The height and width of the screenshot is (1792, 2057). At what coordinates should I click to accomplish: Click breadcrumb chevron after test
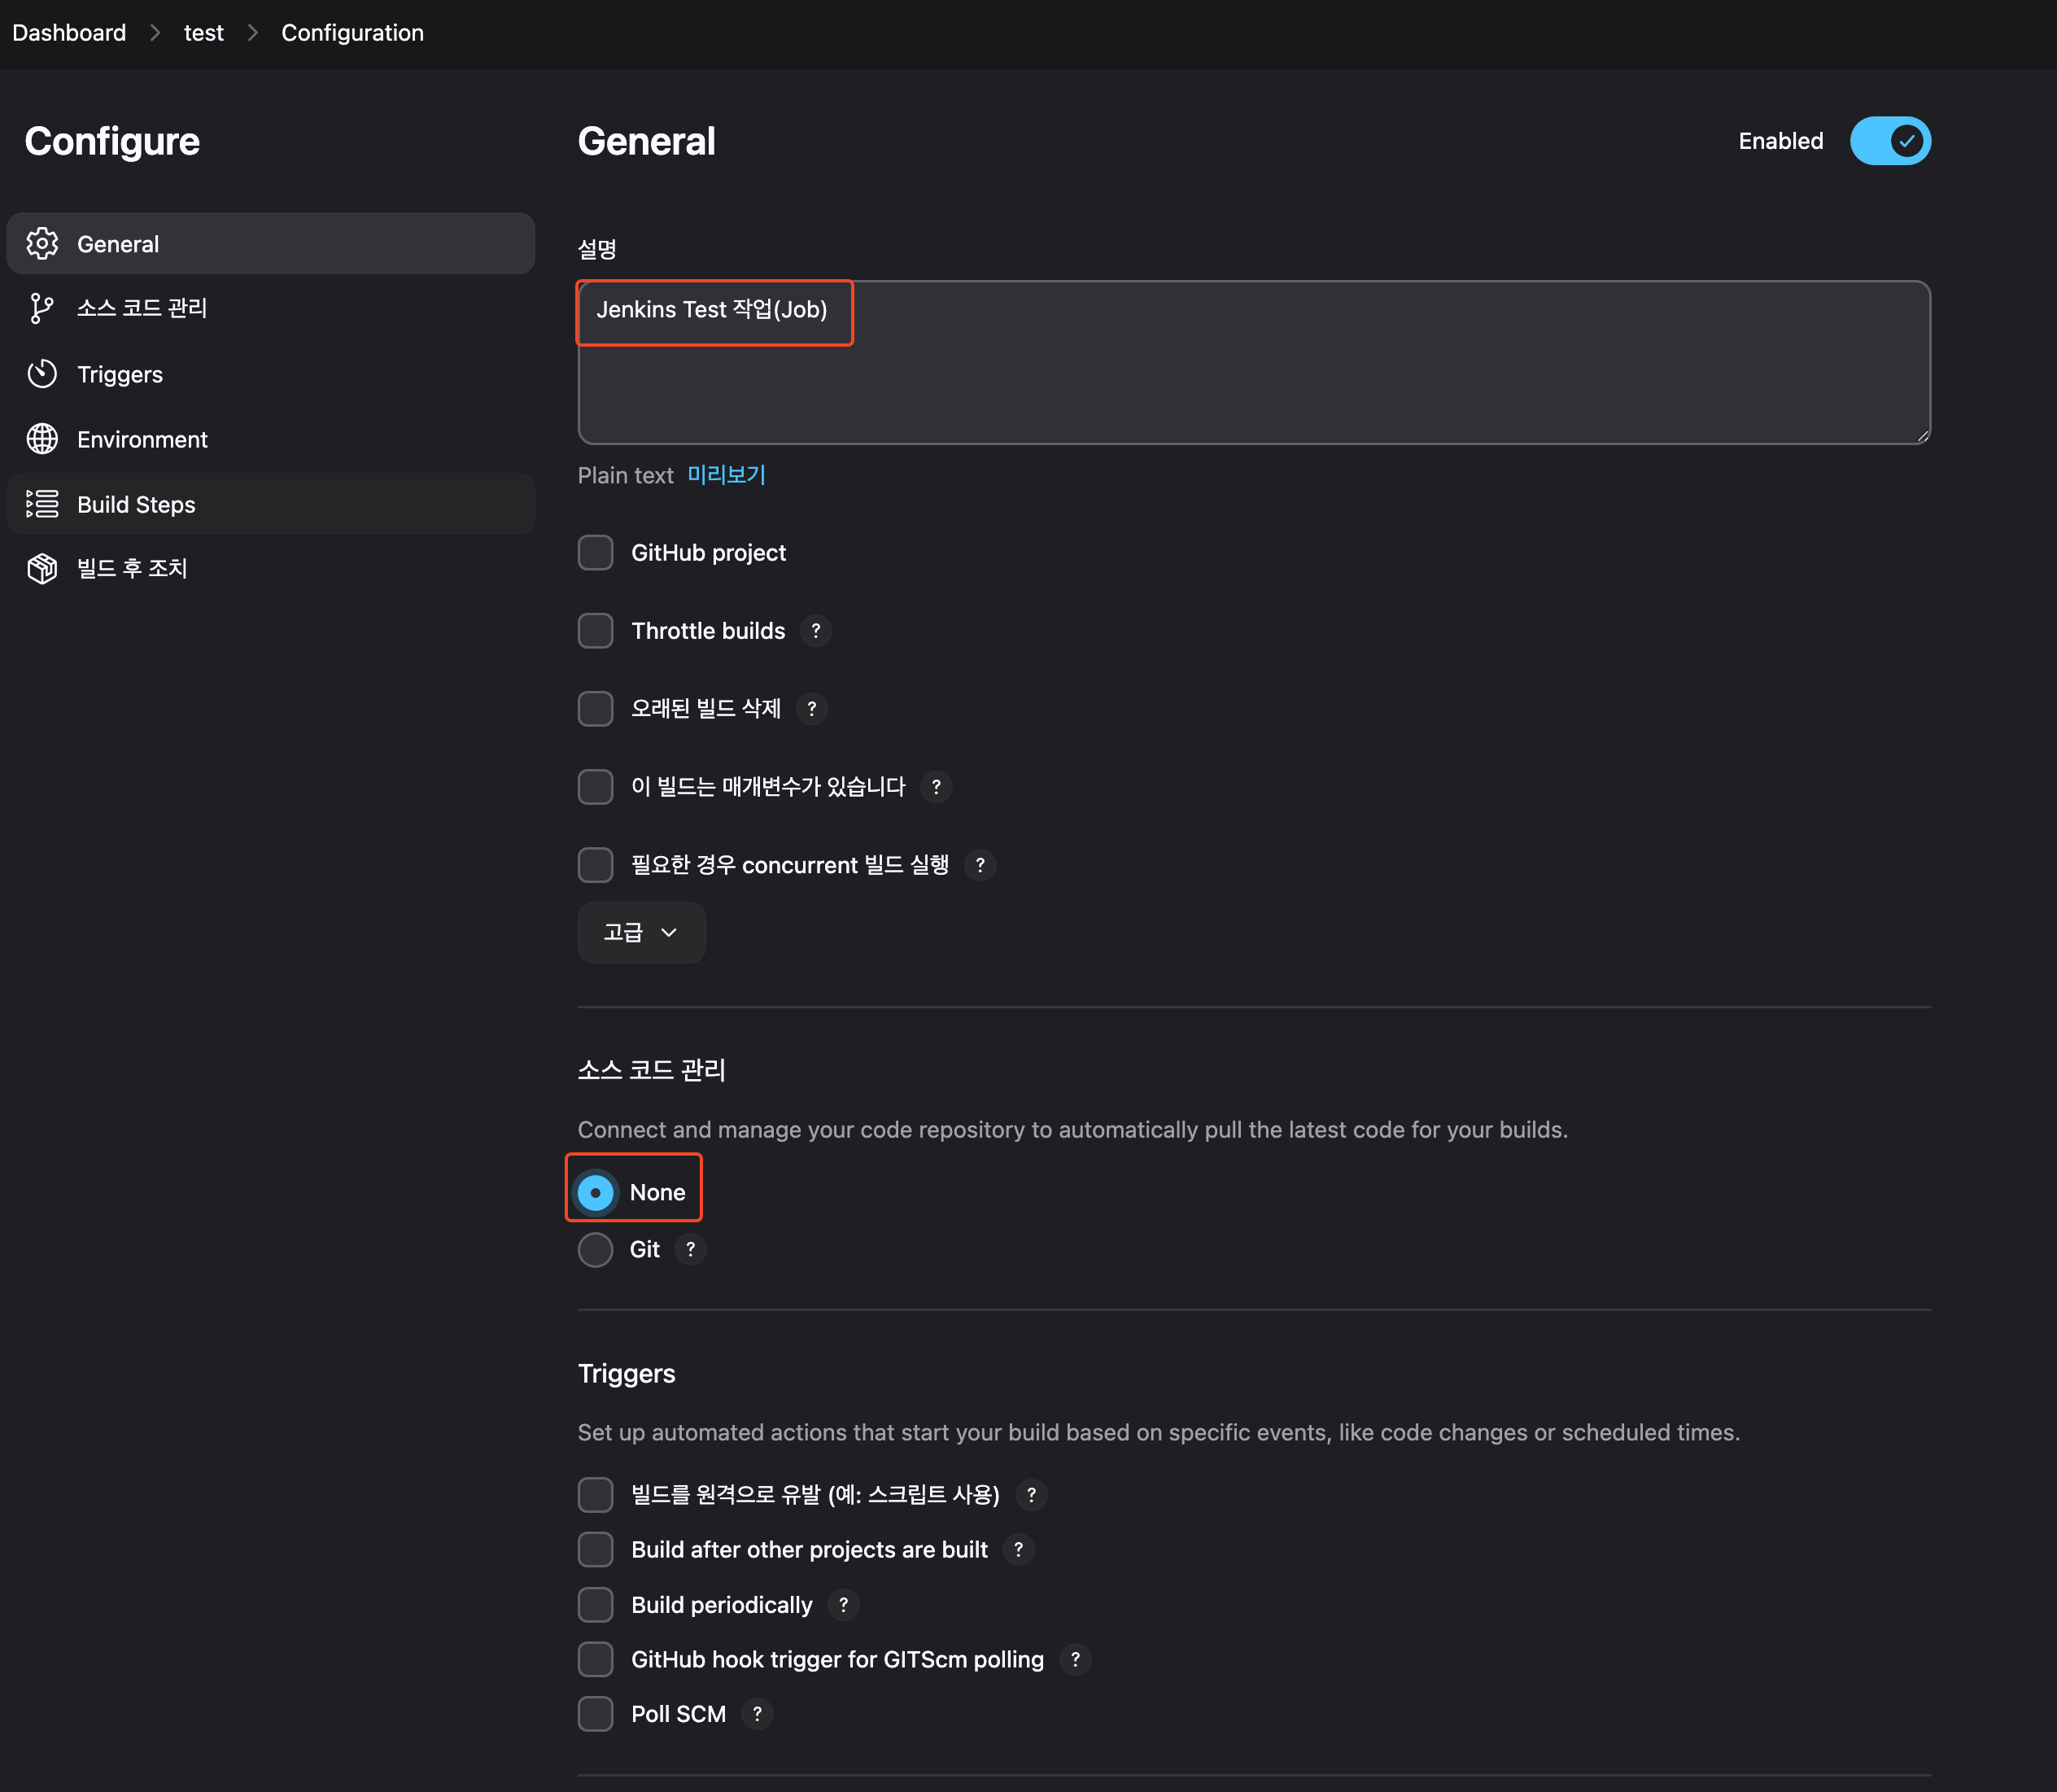pos(253,33)
